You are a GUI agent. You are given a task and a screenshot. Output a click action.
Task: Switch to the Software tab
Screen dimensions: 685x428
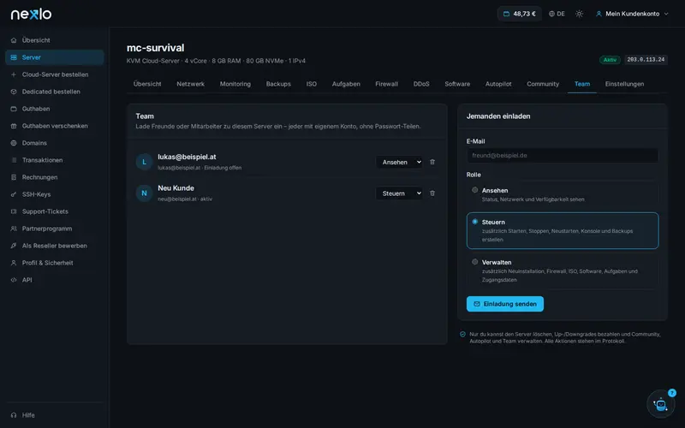click(x=457, y=84)
